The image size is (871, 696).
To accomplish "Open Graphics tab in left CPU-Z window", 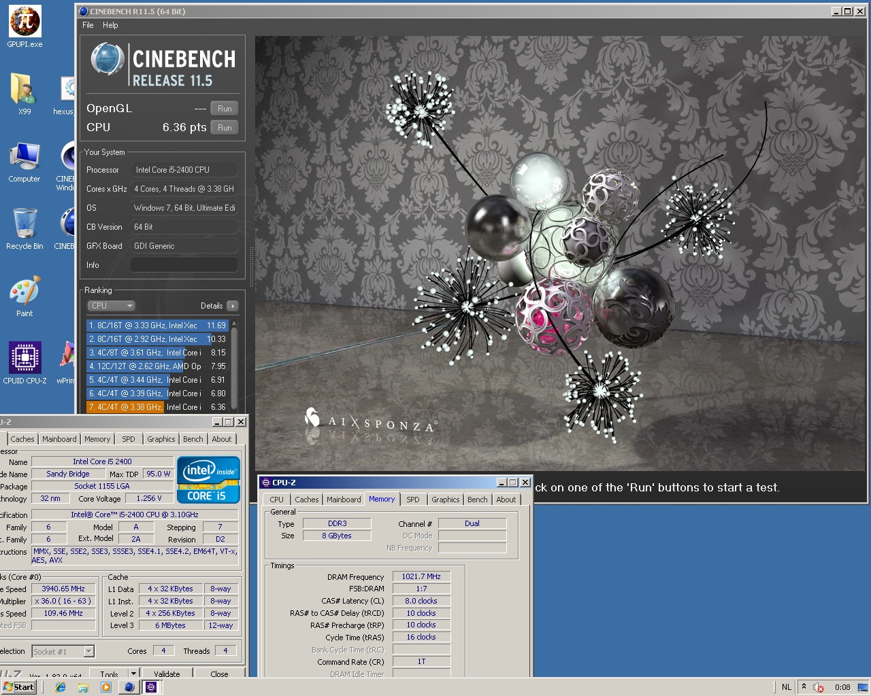I will point(161,439).
